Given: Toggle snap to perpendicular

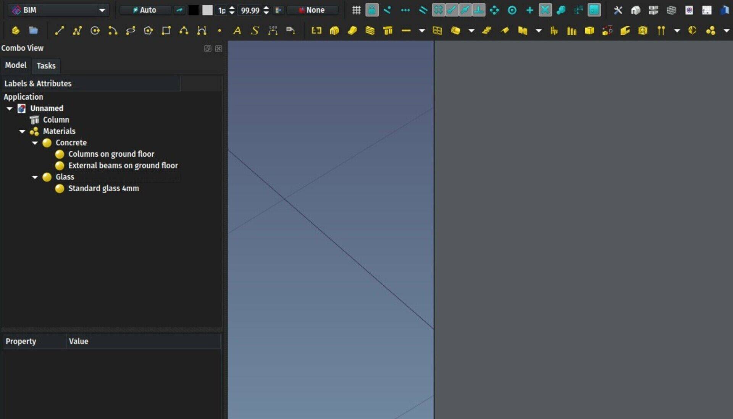Looking at the screenshot, I should (478, 10).
